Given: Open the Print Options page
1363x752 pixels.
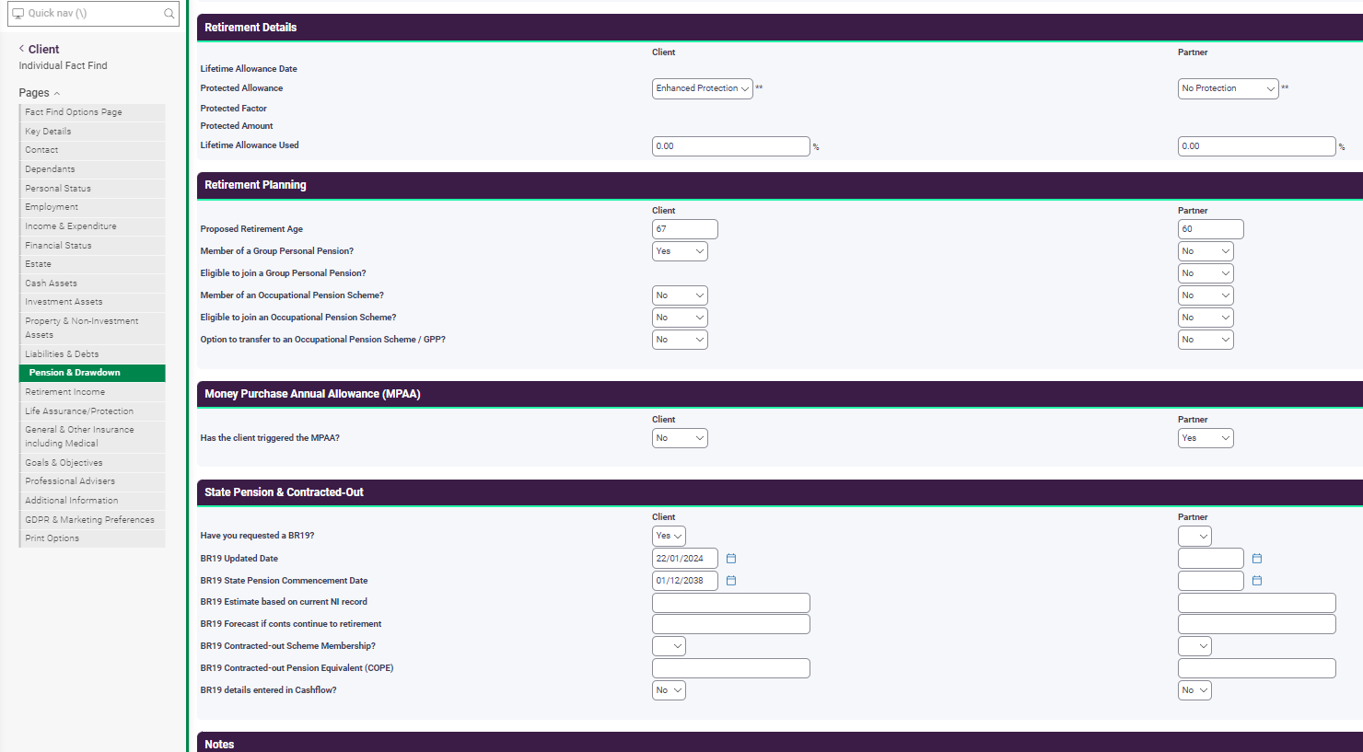Looking at the screenshot, I should (92, 538).
